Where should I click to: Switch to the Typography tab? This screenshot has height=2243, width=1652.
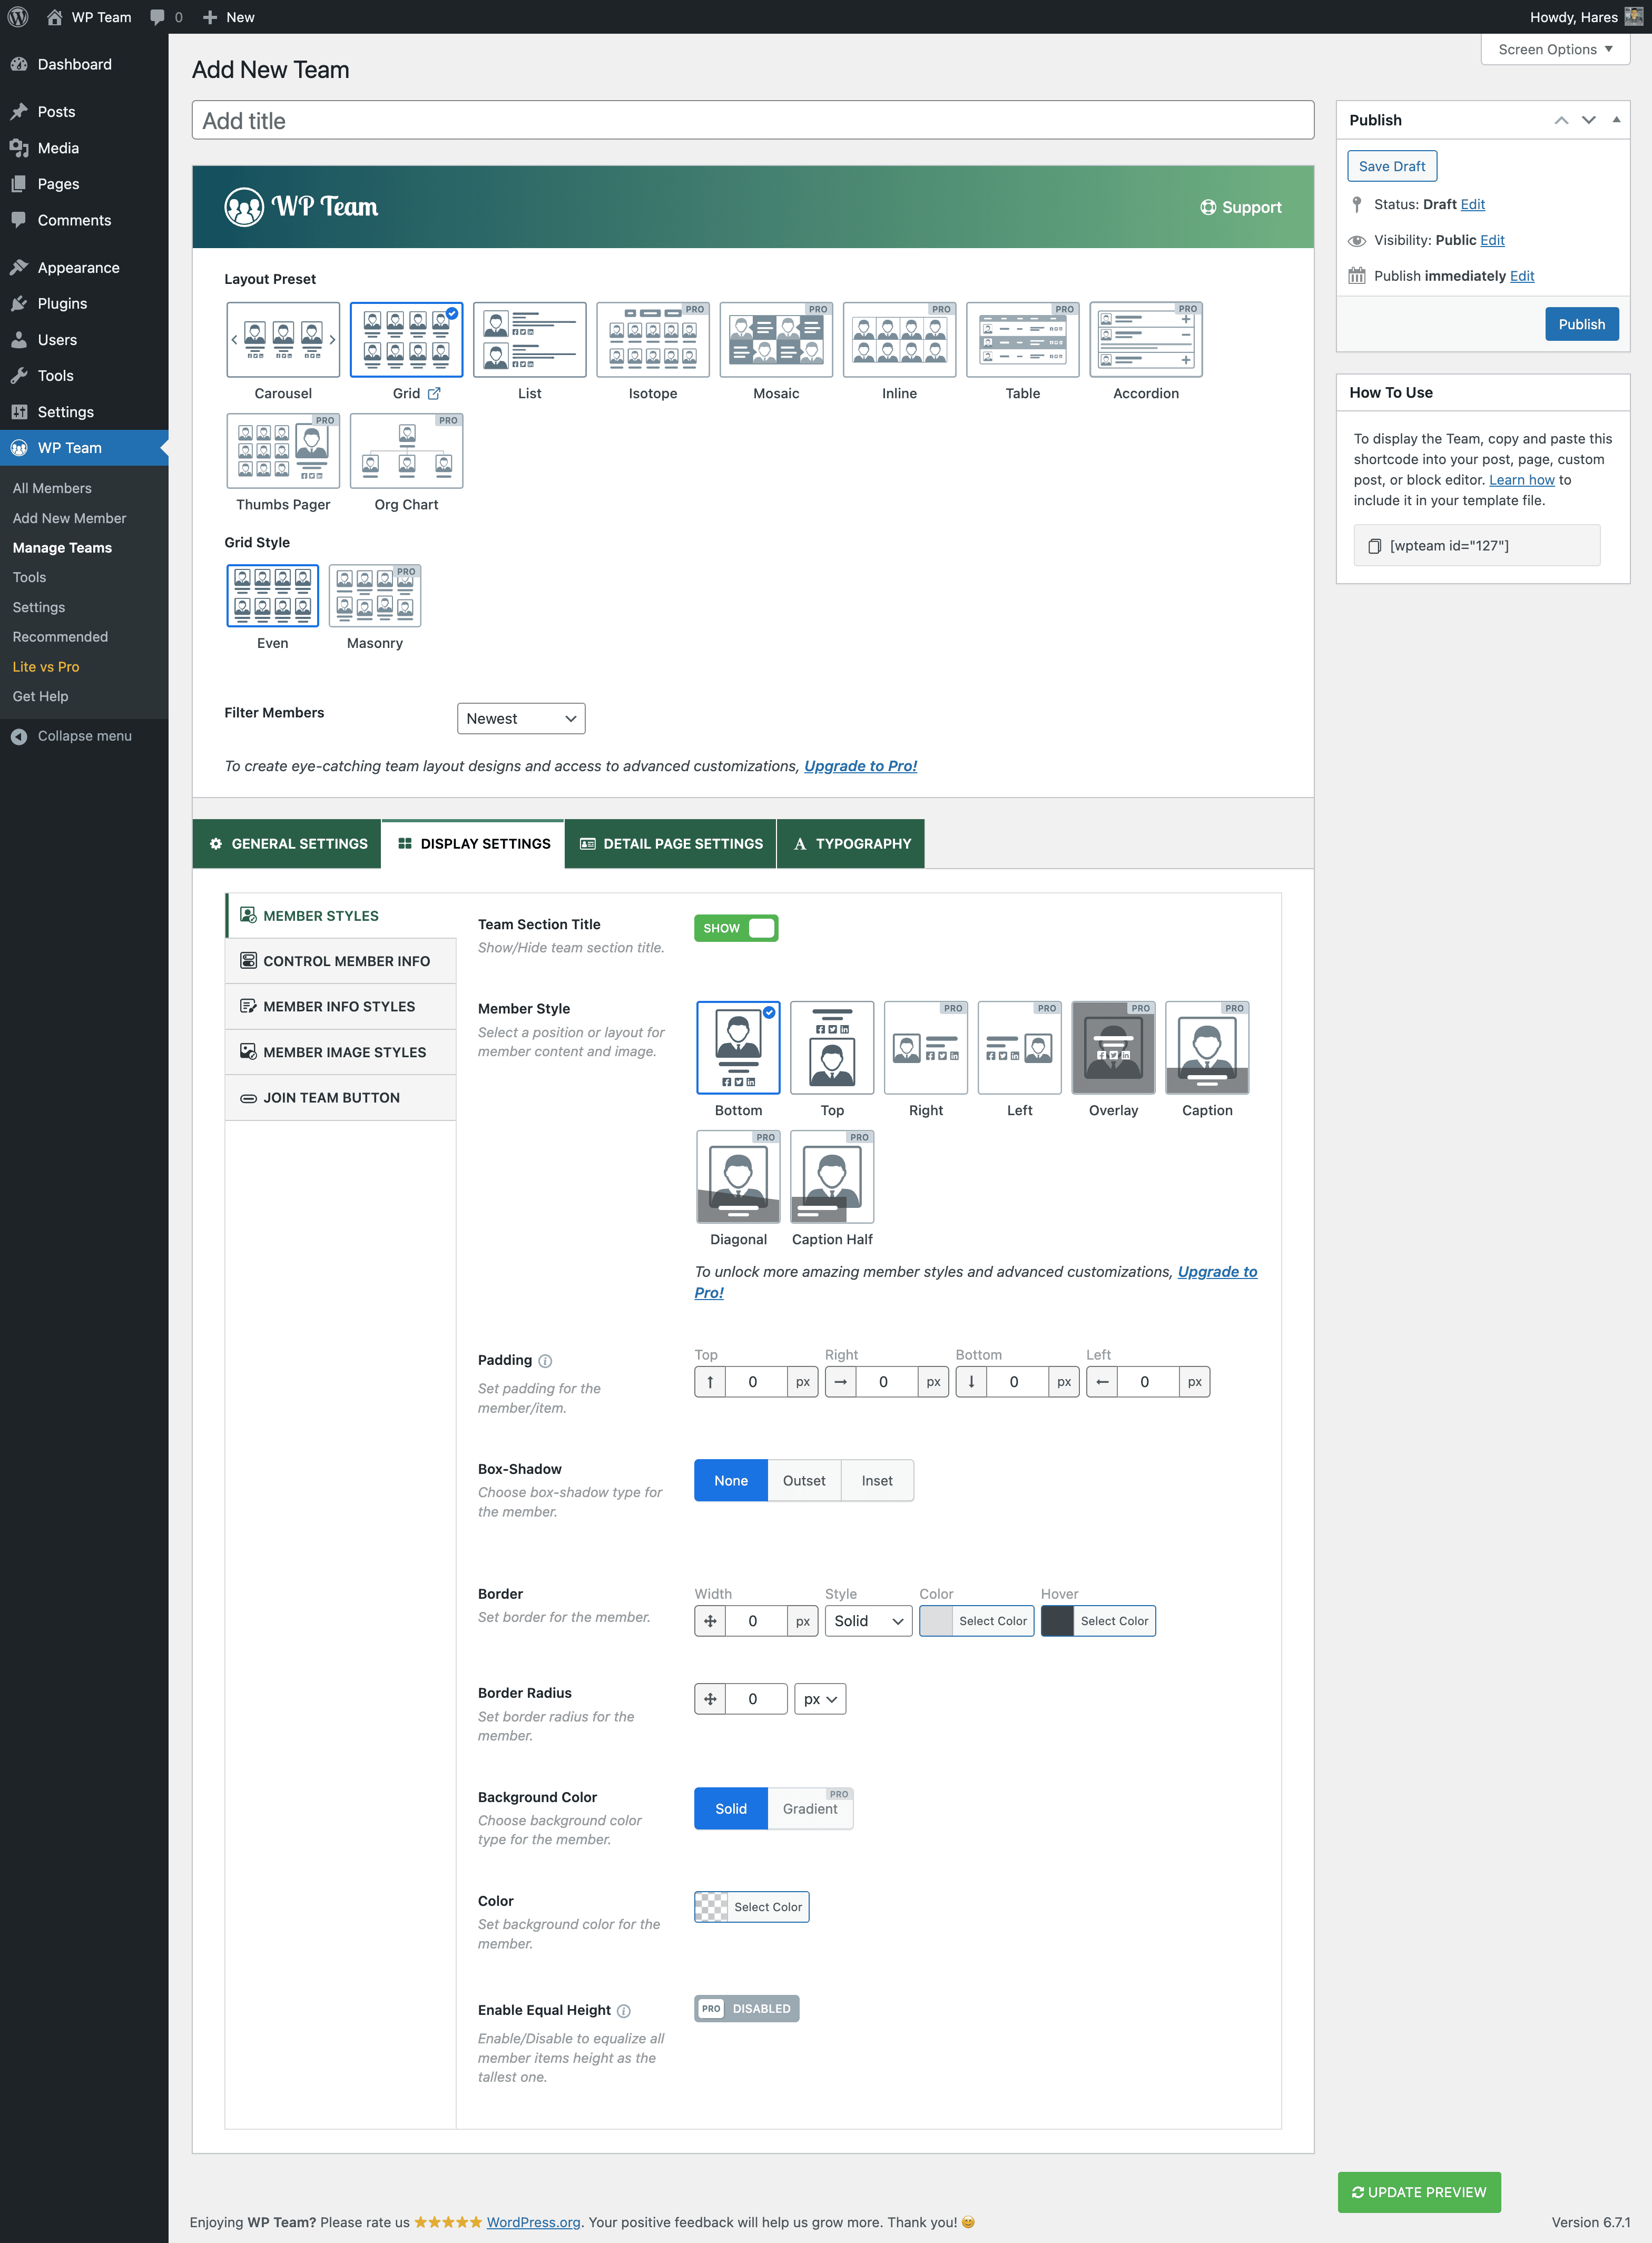coord(851,844)
